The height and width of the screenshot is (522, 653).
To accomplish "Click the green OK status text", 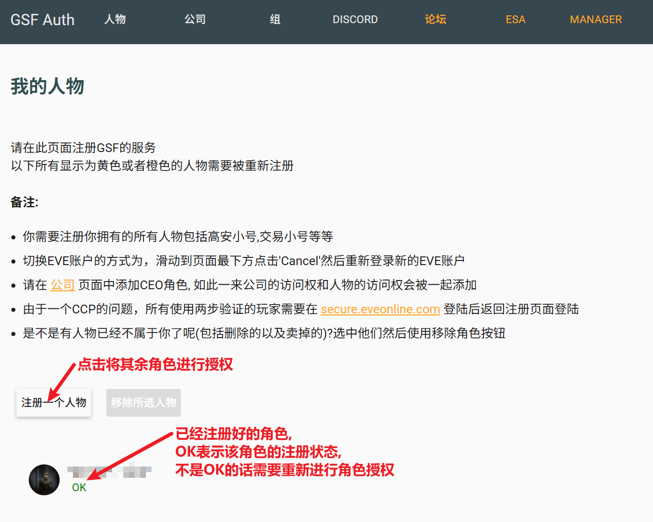I will 79,488.
